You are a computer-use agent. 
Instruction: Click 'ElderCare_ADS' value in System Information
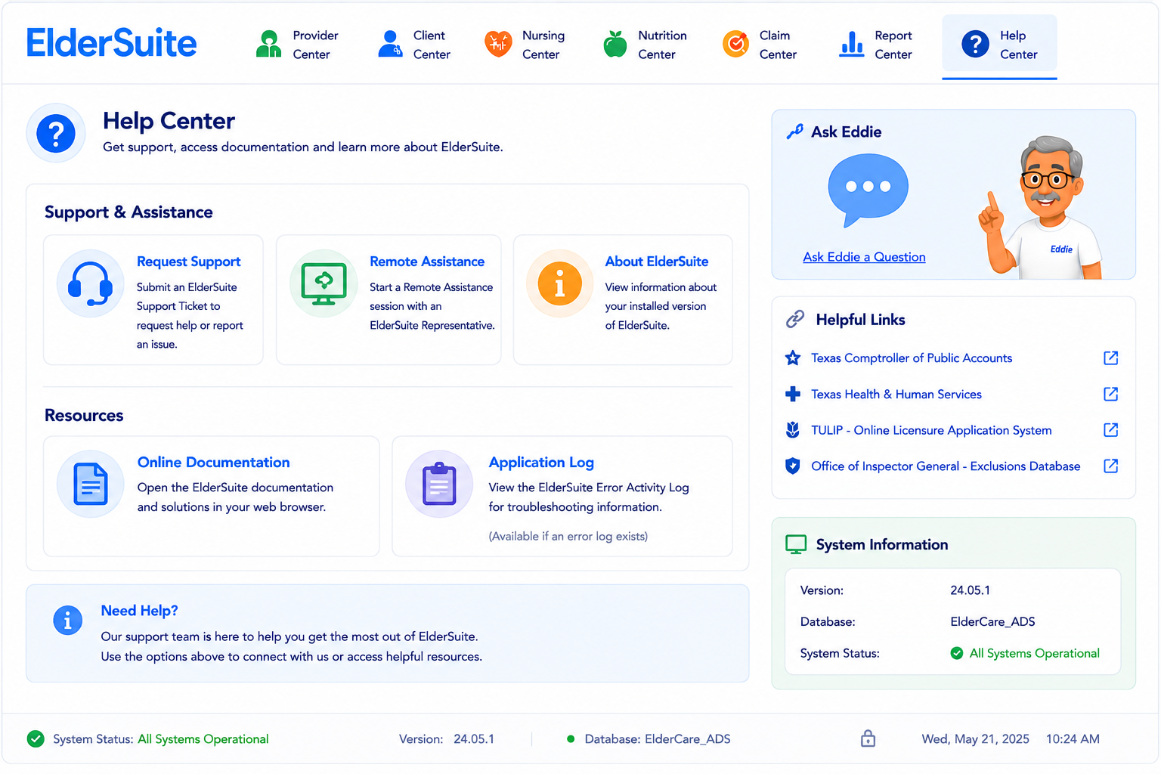[x=992, y=622]
